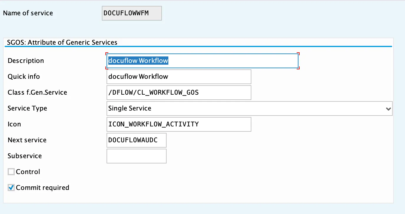
Task: Click the 'Icon' label
Action: coord(14,124)
